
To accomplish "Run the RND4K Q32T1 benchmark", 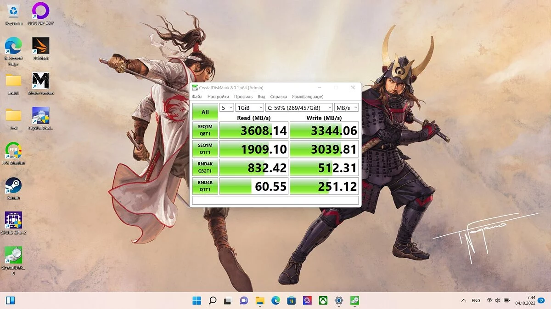I will tap(205, 168).
